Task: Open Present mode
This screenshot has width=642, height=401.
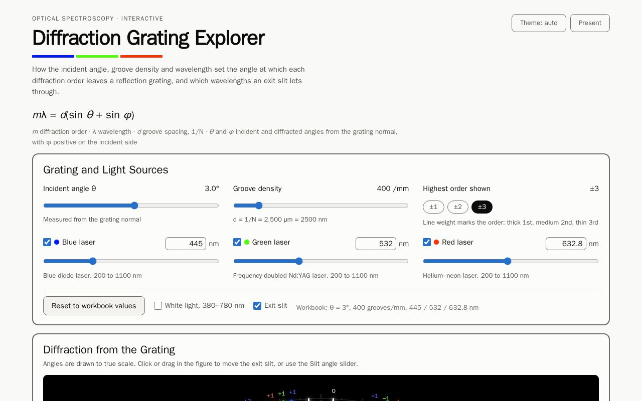Action: [x=590, y=23]
